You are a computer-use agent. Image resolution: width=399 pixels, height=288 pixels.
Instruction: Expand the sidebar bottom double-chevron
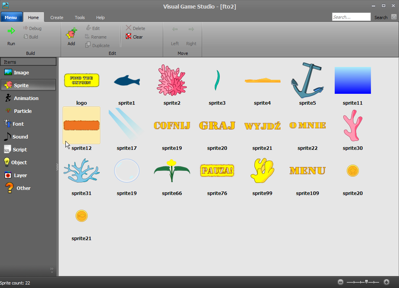click(x=52, y=269)
